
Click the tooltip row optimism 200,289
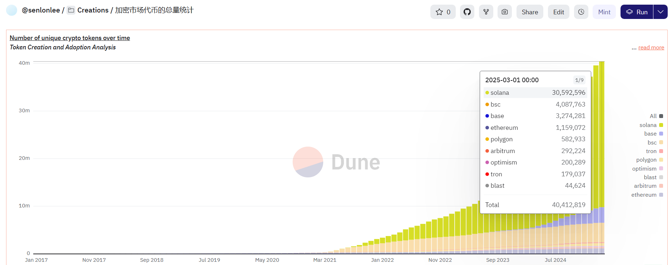[x=535, y=162]
